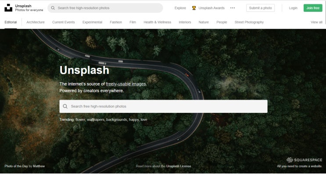Select the Editorial tab
Viewport: 326px width, 180px height.
[11, 22]
